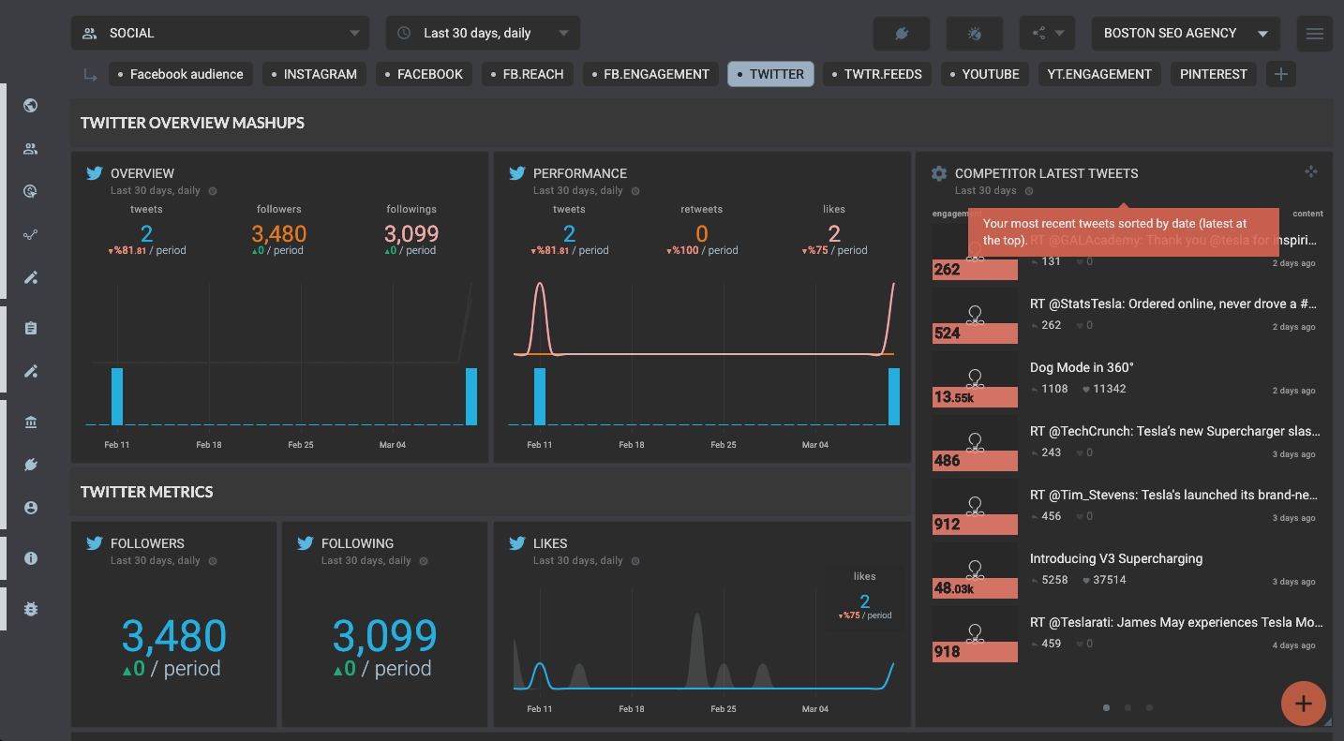Click the 3,099 followings value in Overview
Screen dimensions: 1344x741
click(411, 233)
